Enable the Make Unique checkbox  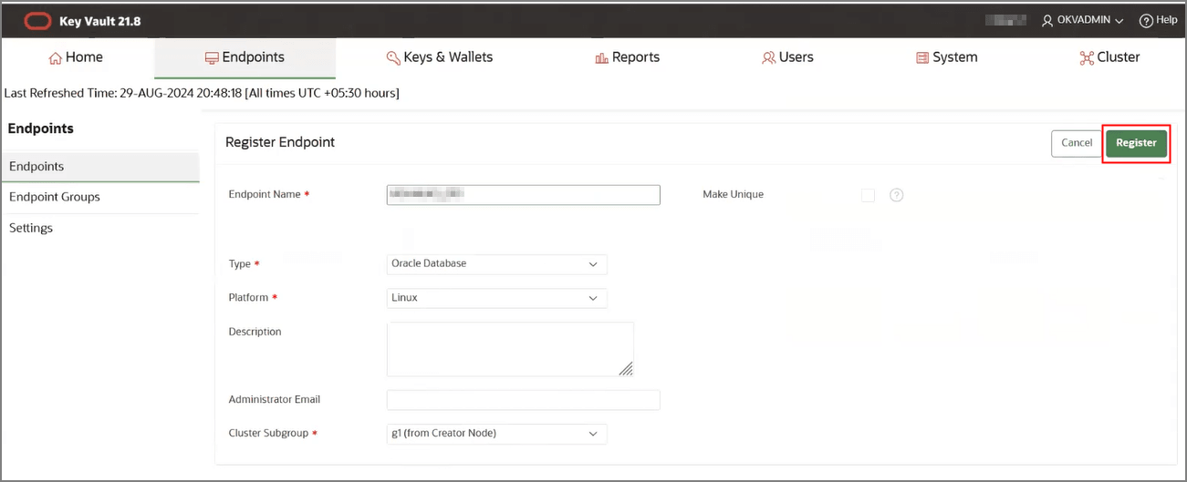tap(868, 195)
